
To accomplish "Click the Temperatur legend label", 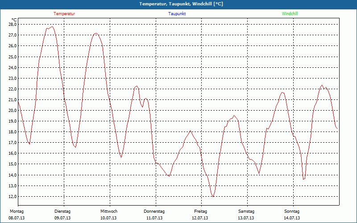I will tap(64, 14).
